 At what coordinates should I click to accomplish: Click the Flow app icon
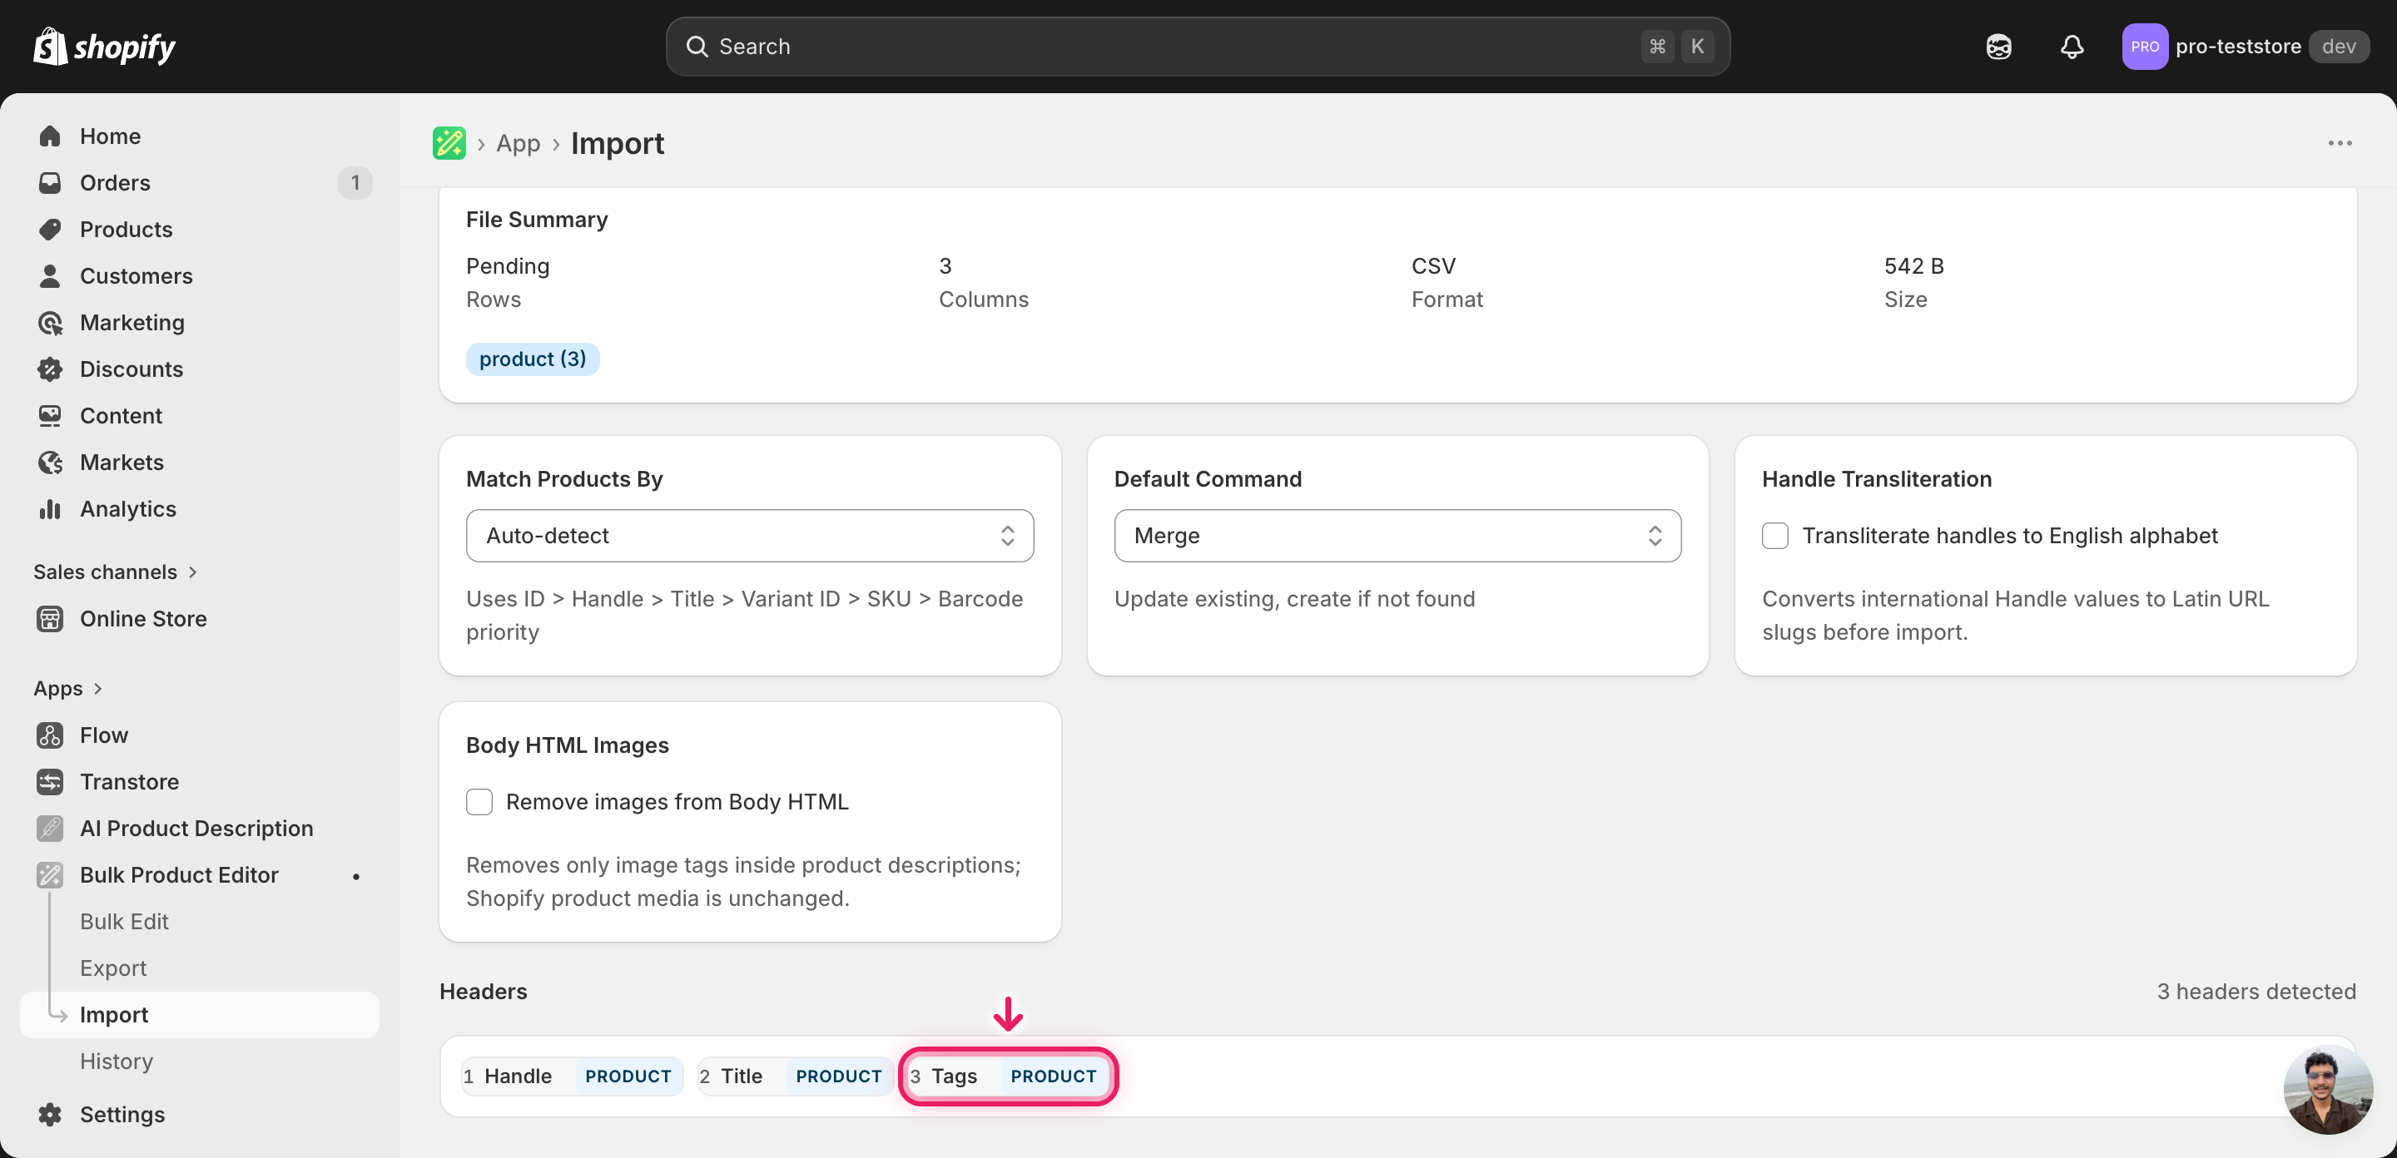50,734
